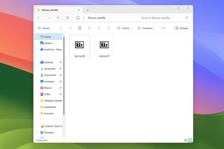Image resolution: width=224 pixels, height=149 pixels.
Task: Select the test.rar.00 file
Action: pyautogui.click(x=80, y=47)
